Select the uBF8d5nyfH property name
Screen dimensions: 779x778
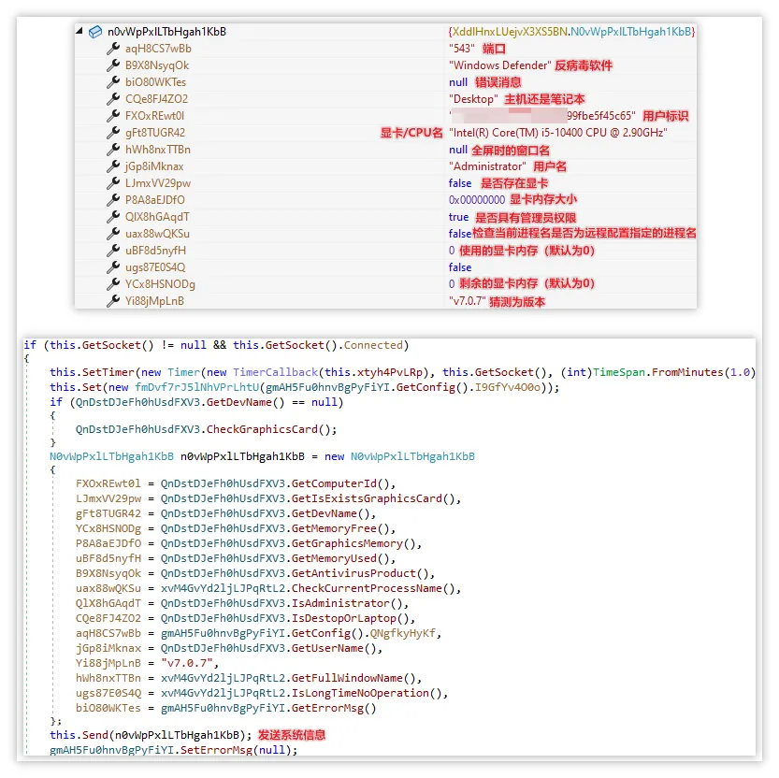tap(155, 251)
